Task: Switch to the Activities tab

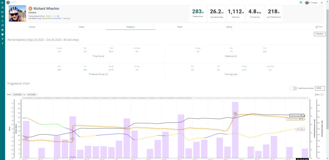Action: click(32, 27)
